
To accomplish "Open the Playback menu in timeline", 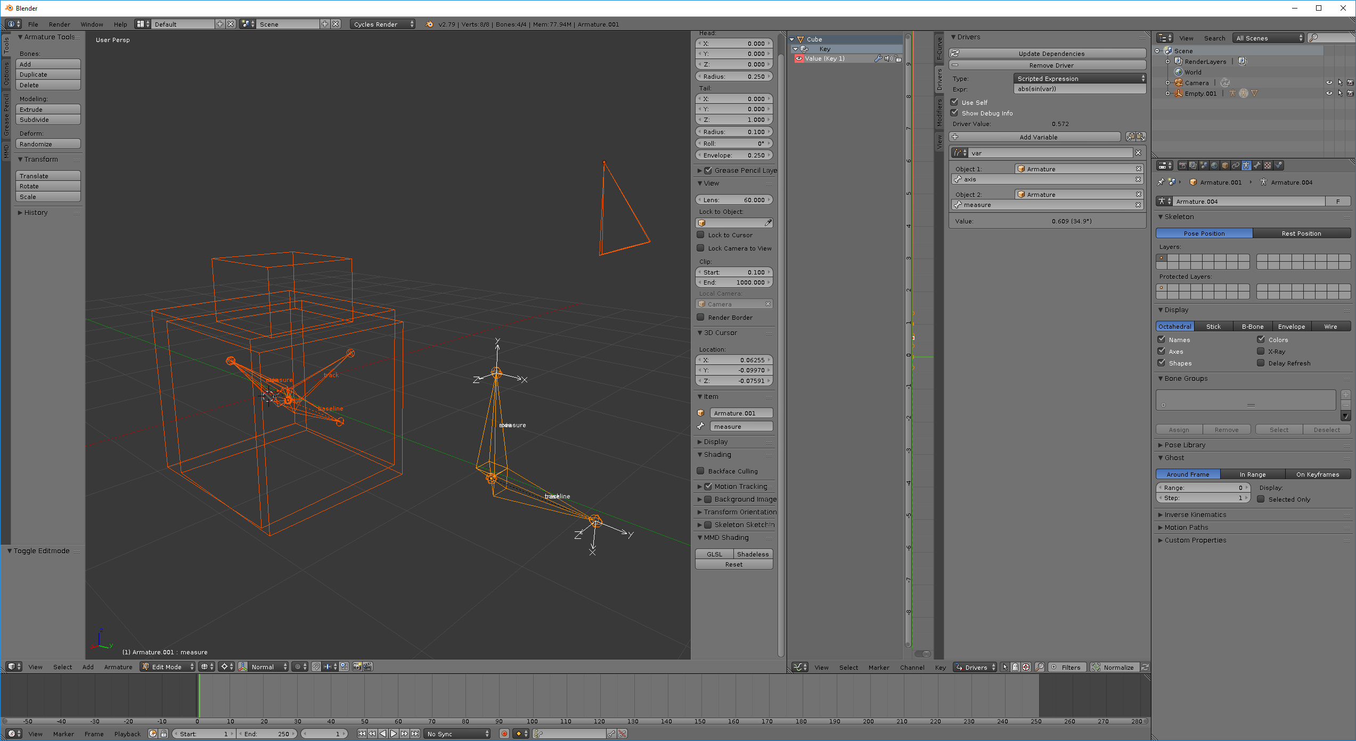I will pyautogui.click(x=127, y=734).
